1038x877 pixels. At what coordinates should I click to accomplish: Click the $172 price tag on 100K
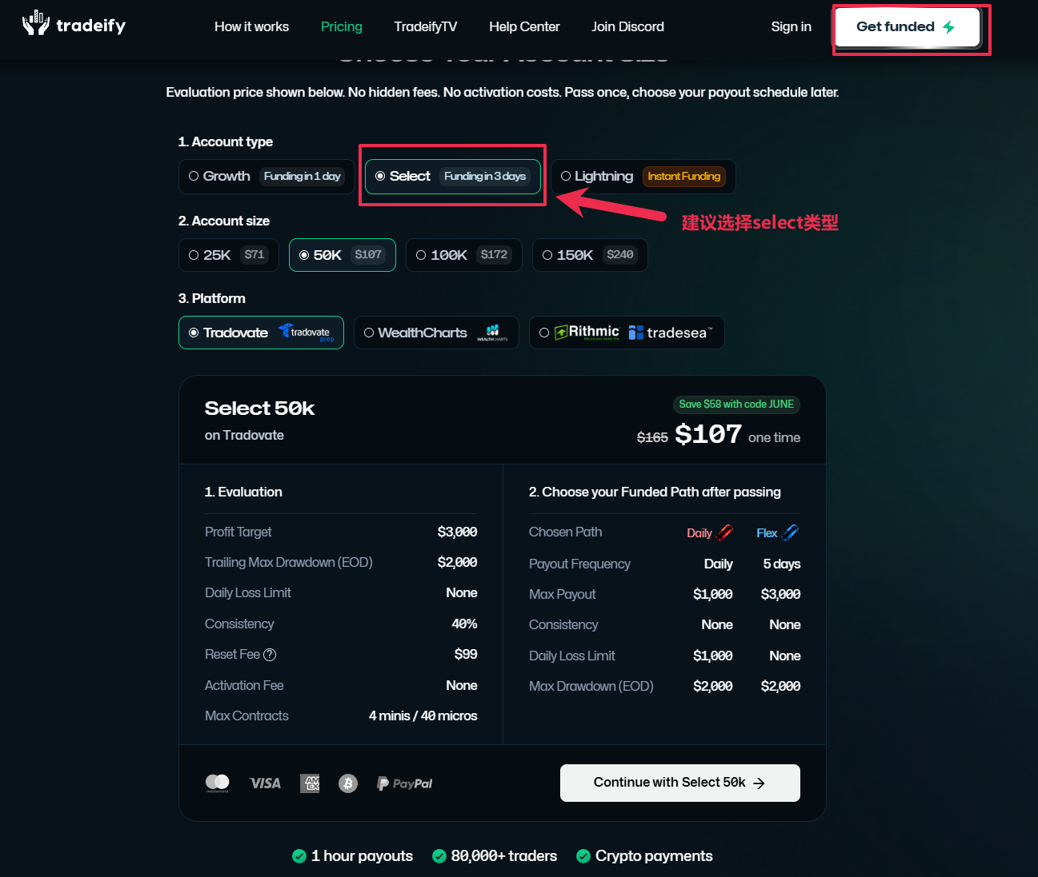494,255
